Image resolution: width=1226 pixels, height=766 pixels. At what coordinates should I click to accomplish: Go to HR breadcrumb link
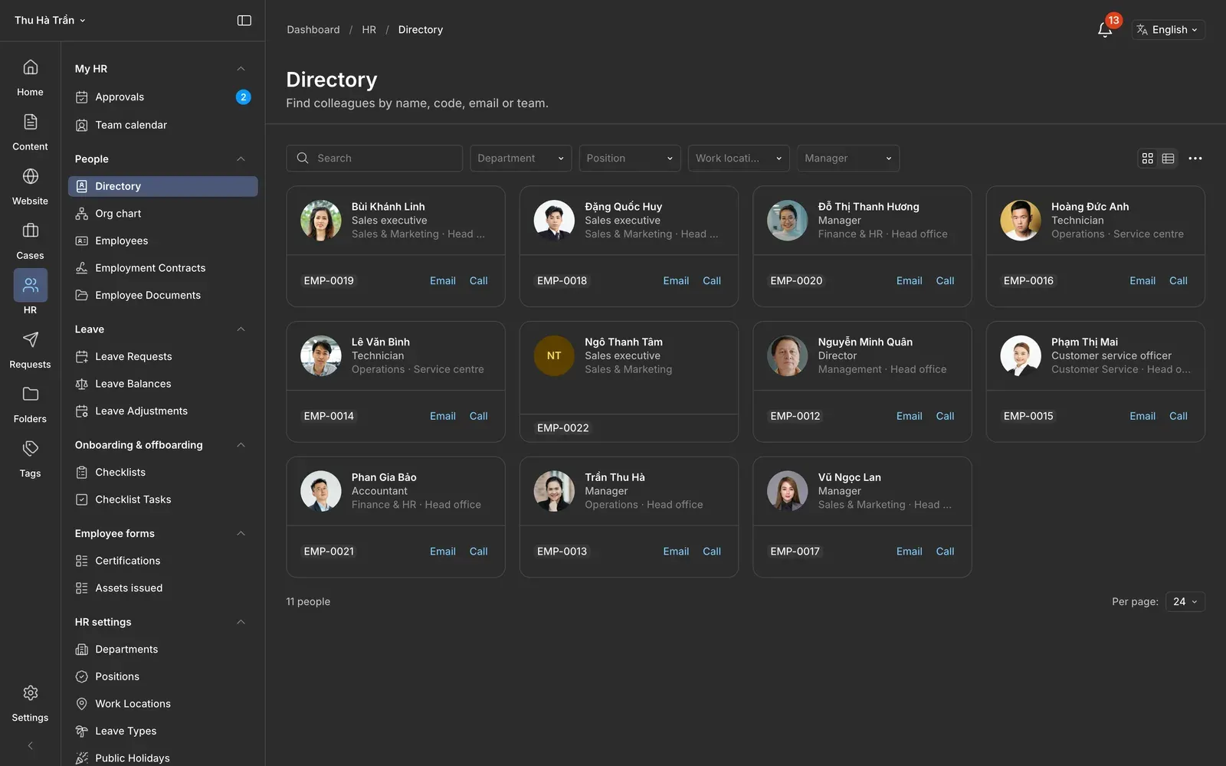pyautogui.click(x=369, y=30)
